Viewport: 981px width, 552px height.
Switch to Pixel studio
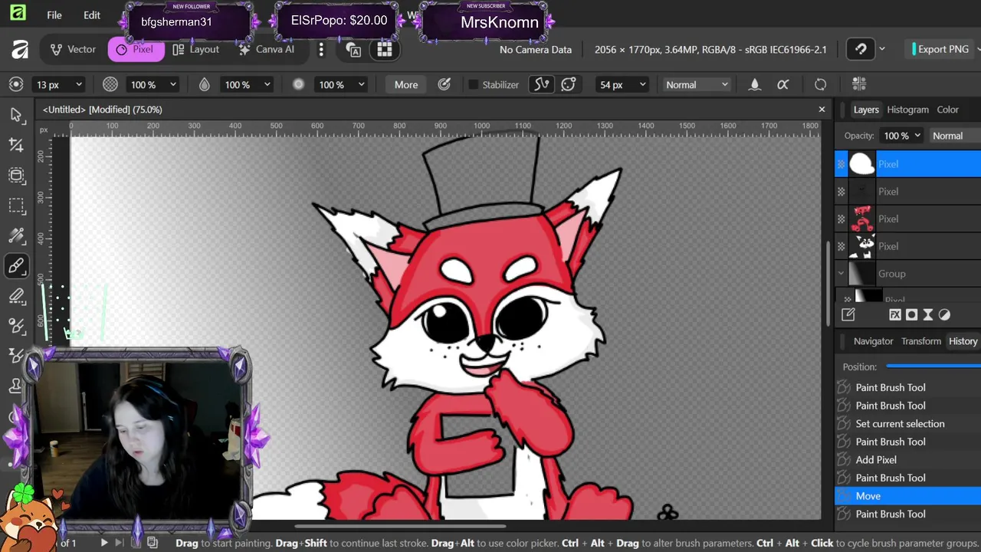(x=136, y=49)
